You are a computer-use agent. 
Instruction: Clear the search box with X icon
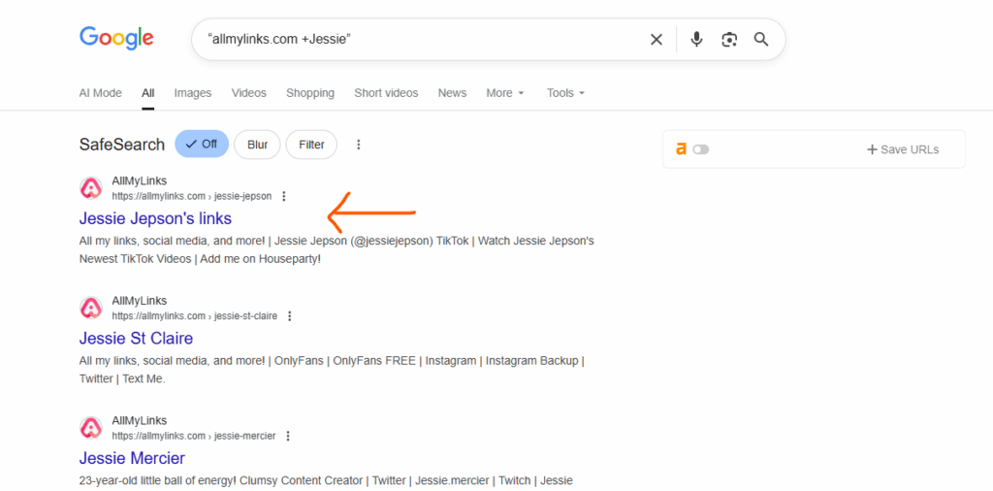pos(657,39)
